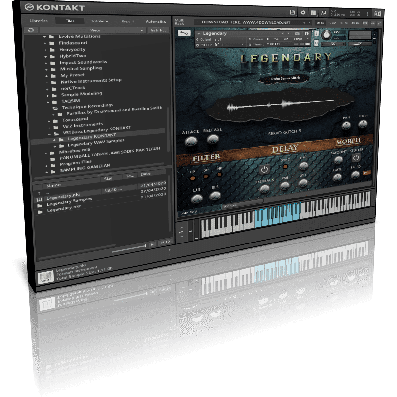Screen dimensions: 397x397
Task: Toggle the Solo (S) button
Action: click(316, 34)
